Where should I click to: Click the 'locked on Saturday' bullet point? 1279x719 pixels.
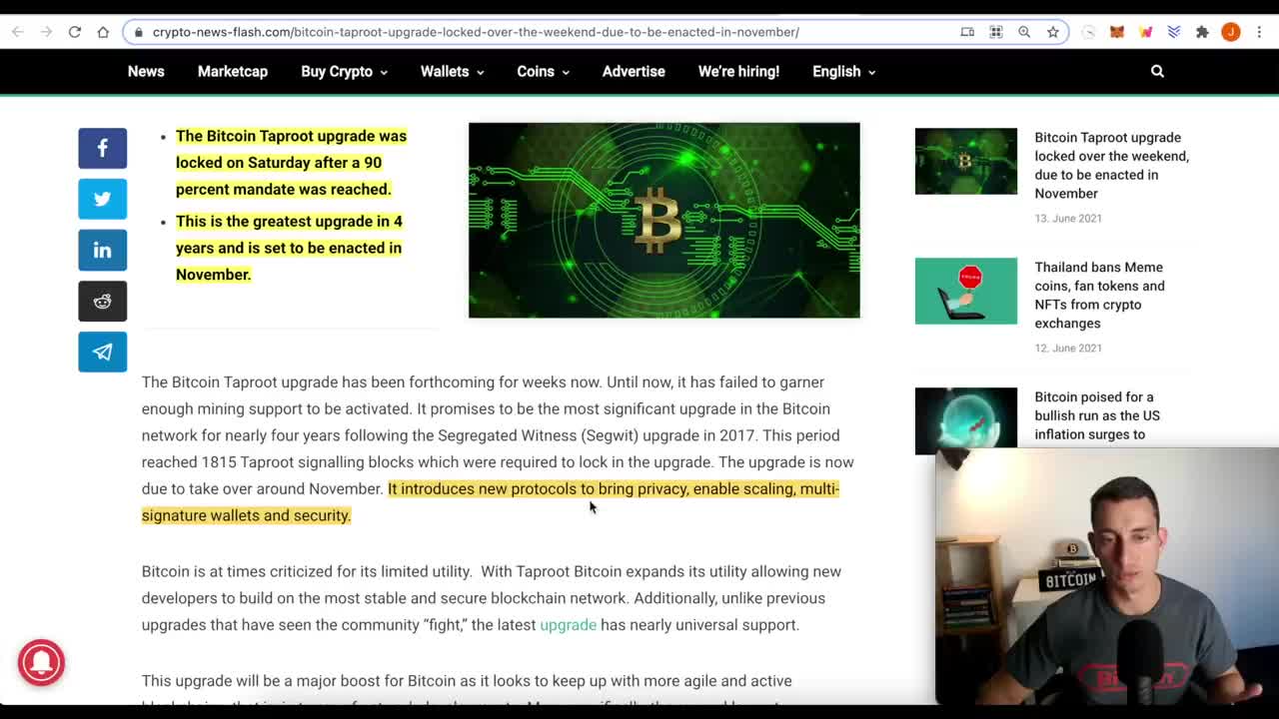coord(291,163)
